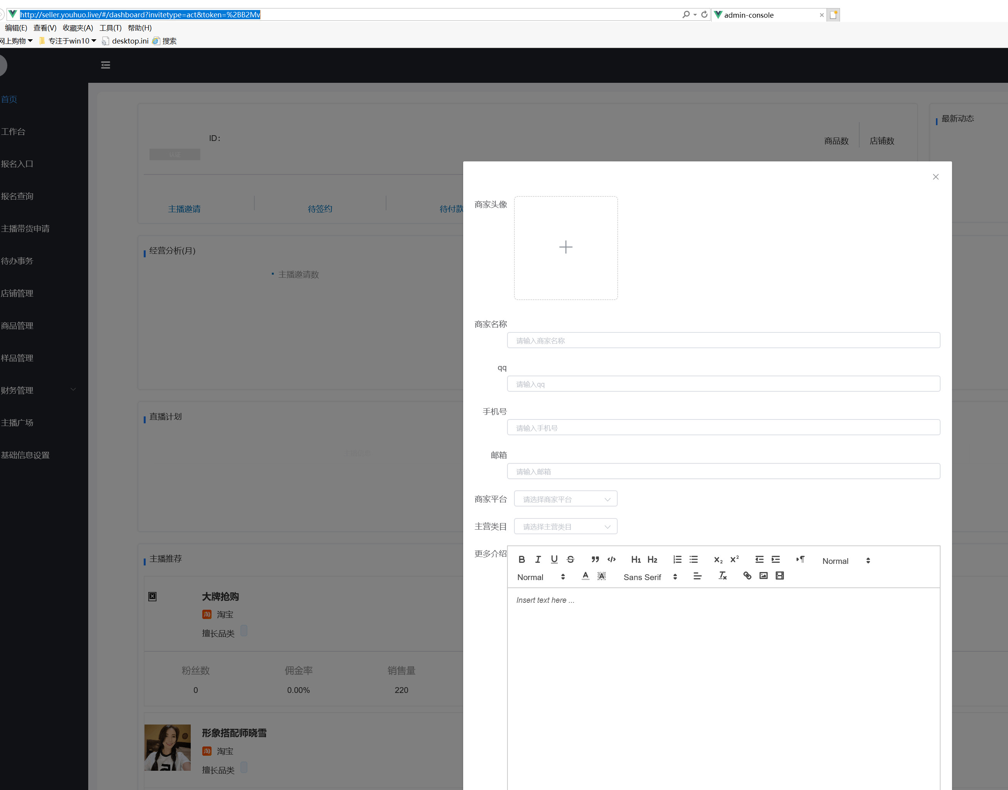The image size is (1008, 790).
Task: Close the merchant info dialog
Action: (936, 177)
